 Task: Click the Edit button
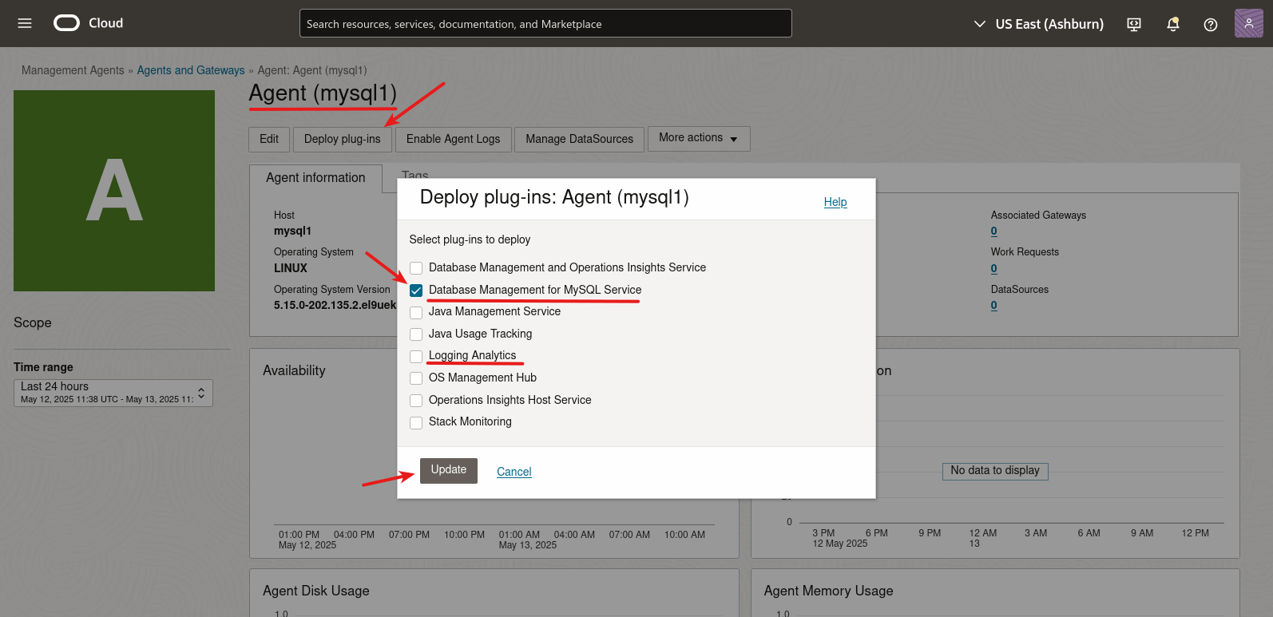pyautogui.click(x=269, y=139)
